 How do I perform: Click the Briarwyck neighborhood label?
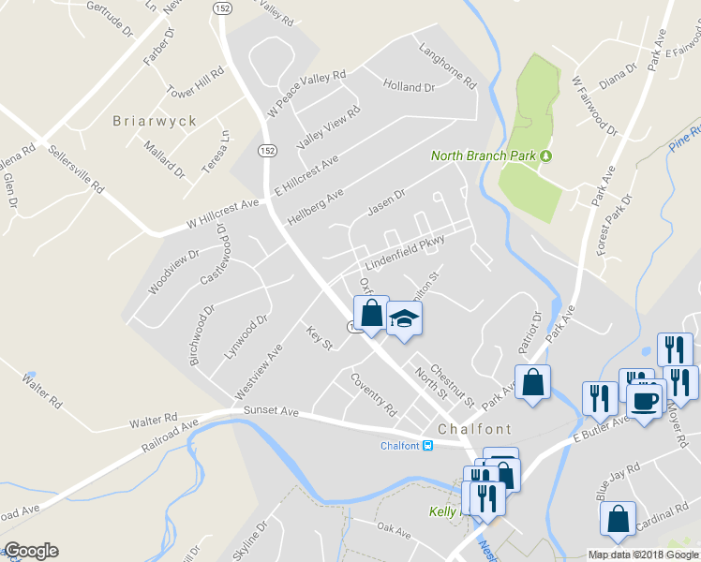pyautogui.click(x=155, y=121)
